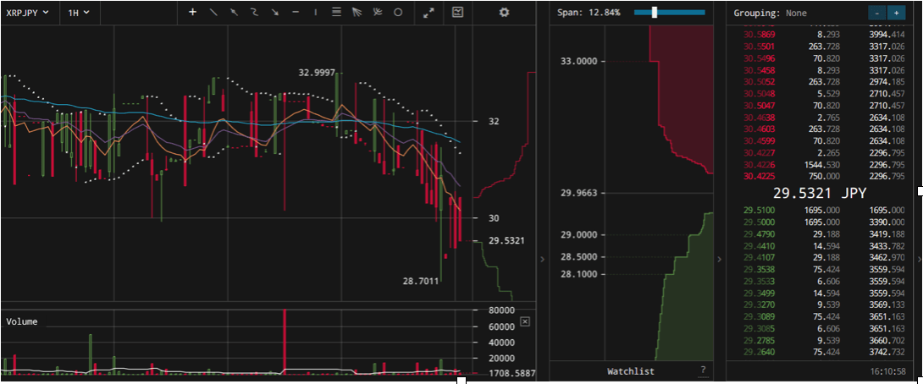Image resolution: width=923 pixels, height=384 pixels.
Task: Select bid price 29.4410 row
Action: [823, 246]
